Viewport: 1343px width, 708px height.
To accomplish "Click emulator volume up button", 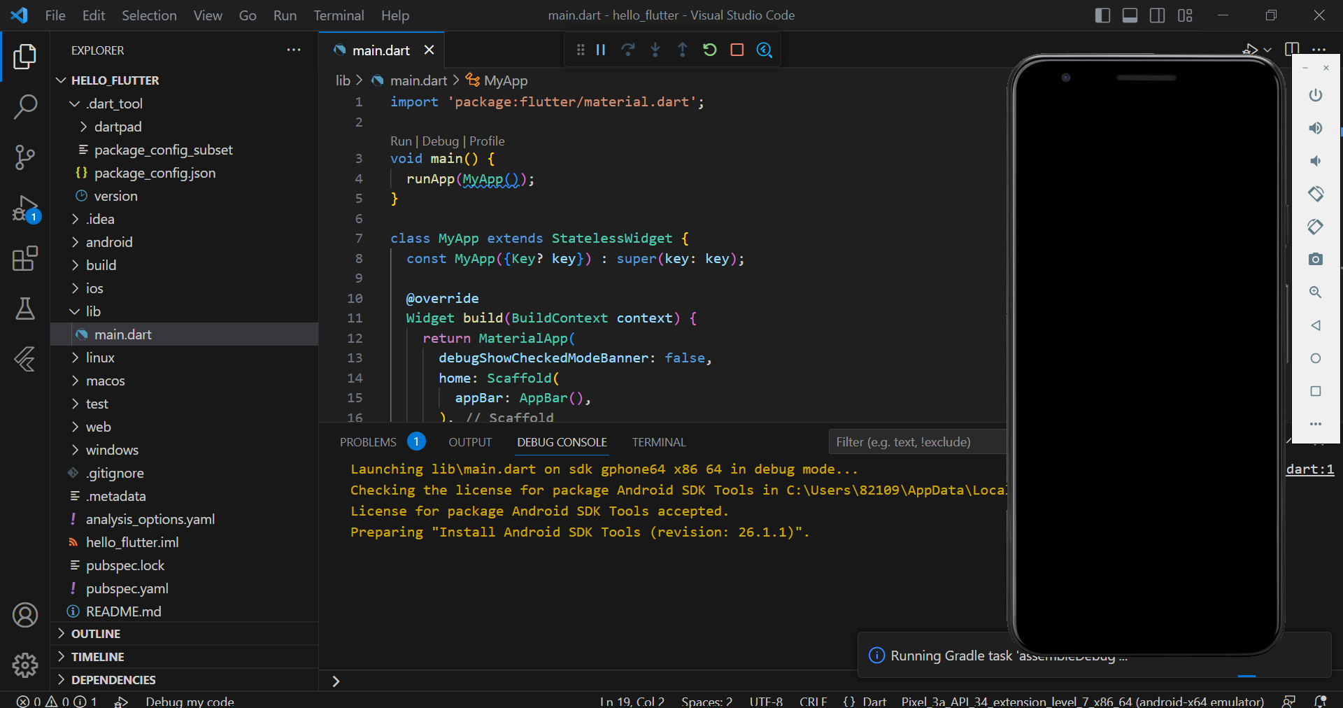I will (1316, 128).
